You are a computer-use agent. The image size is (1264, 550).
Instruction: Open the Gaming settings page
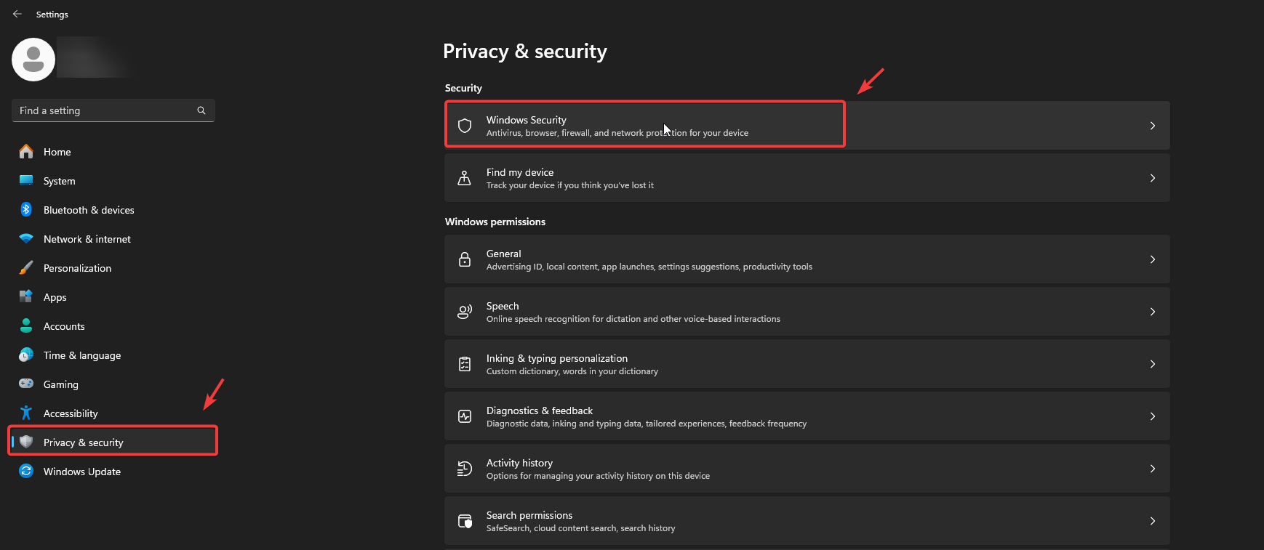pos(61,384)
